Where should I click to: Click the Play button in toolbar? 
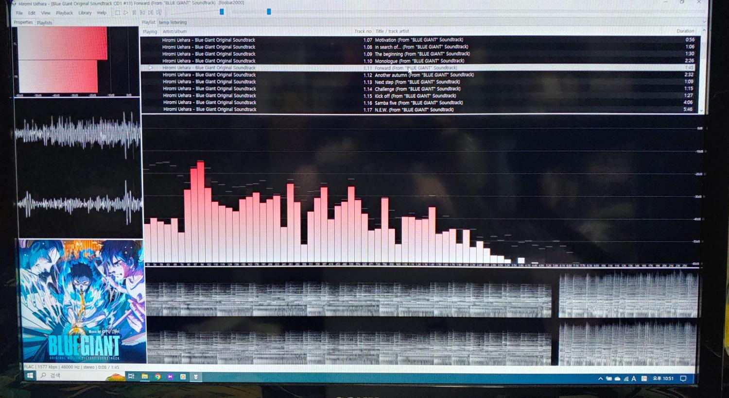[125, 13]
